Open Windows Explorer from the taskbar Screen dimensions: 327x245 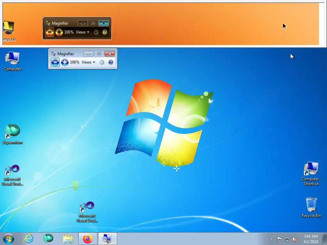coord(68,239)
